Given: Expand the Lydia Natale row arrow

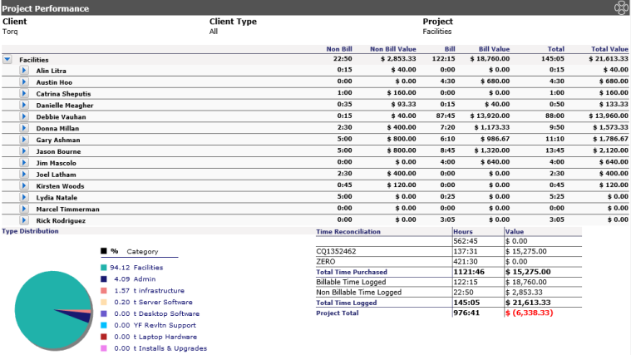Looking at the screenshot, I should point(24,198).
